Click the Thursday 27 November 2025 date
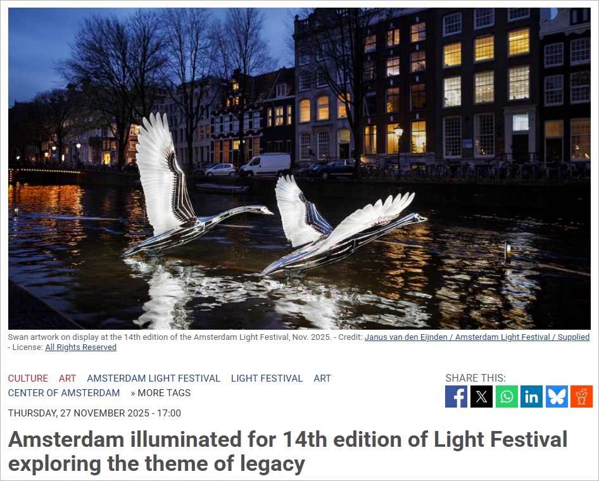599x481 pixels. 94,413
